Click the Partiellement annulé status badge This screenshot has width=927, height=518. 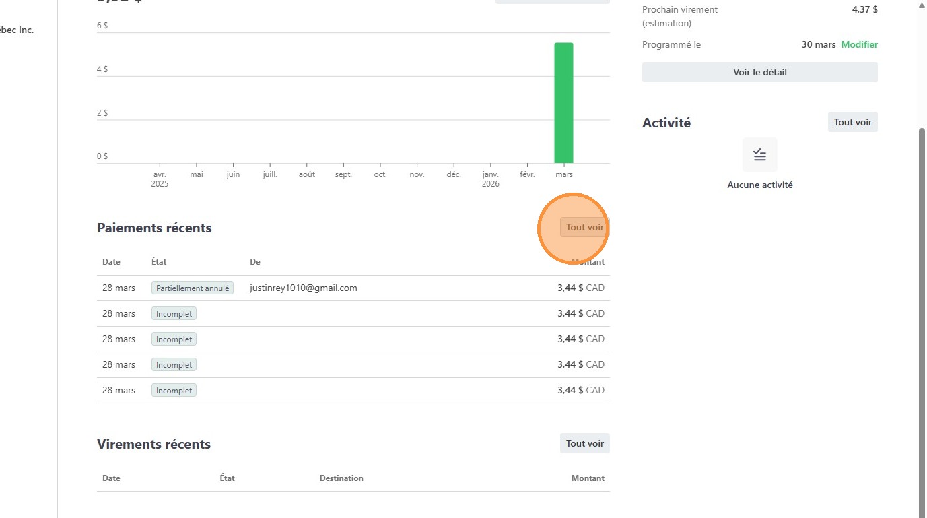193,288
